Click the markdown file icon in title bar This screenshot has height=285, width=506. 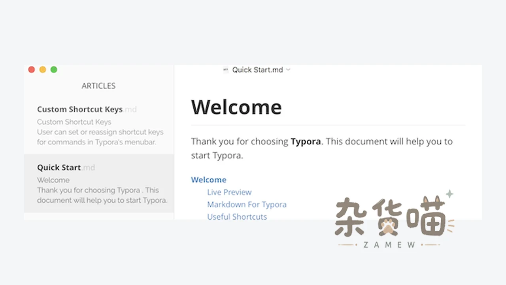[226, 70]
